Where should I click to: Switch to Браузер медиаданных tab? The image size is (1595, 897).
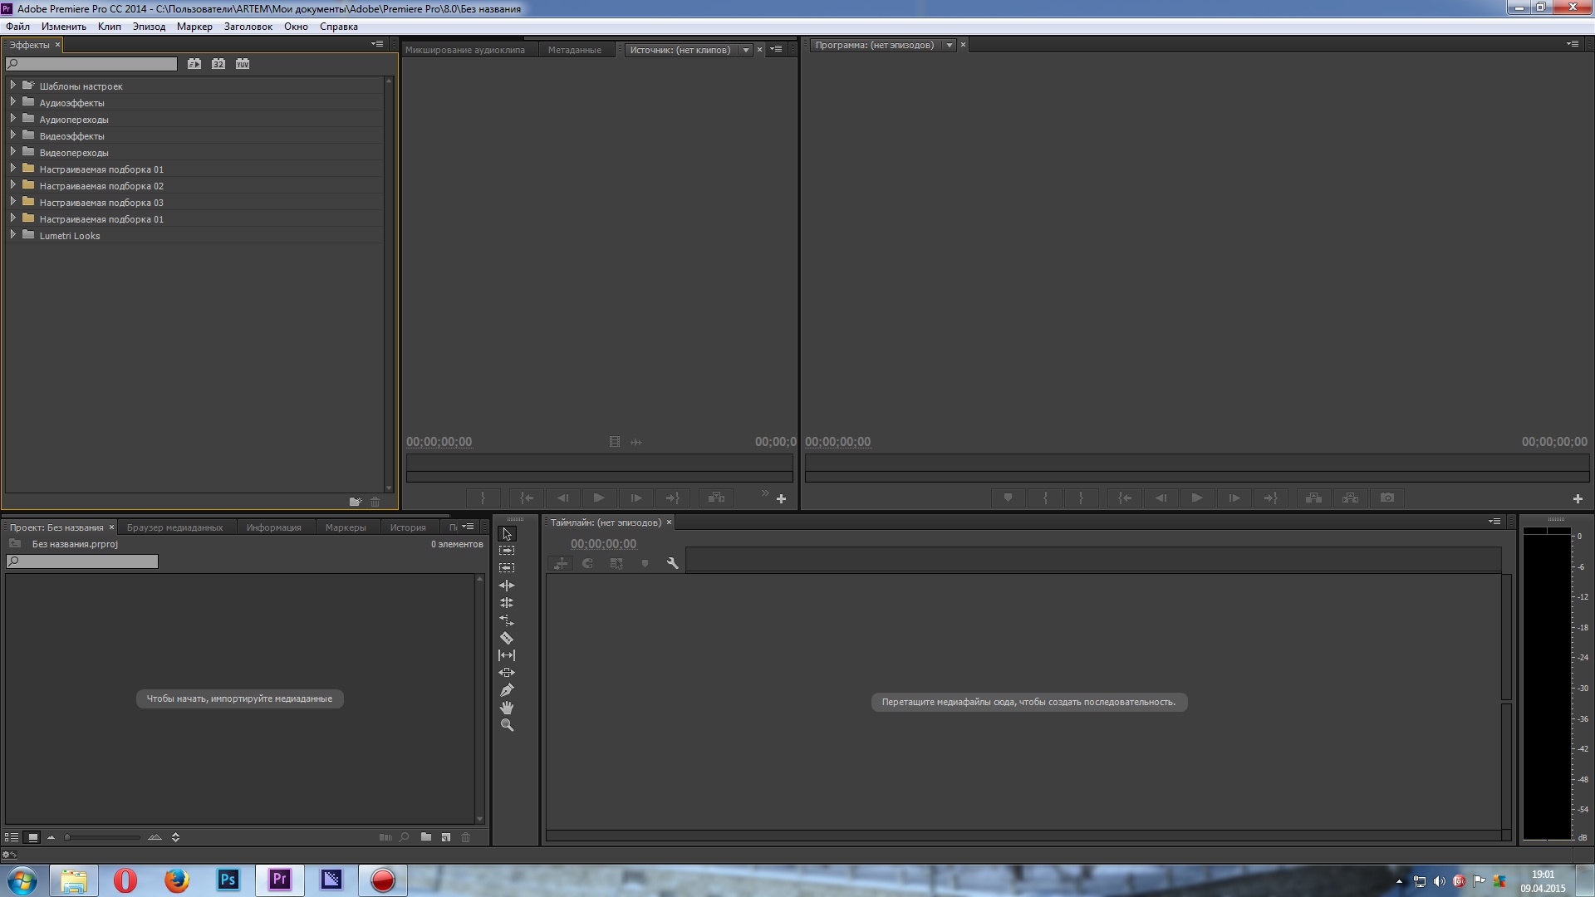[x=174, y=527]
